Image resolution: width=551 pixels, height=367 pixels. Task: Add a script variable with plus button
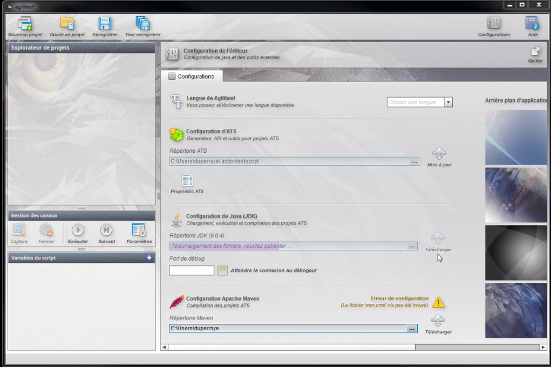point(149,258)
